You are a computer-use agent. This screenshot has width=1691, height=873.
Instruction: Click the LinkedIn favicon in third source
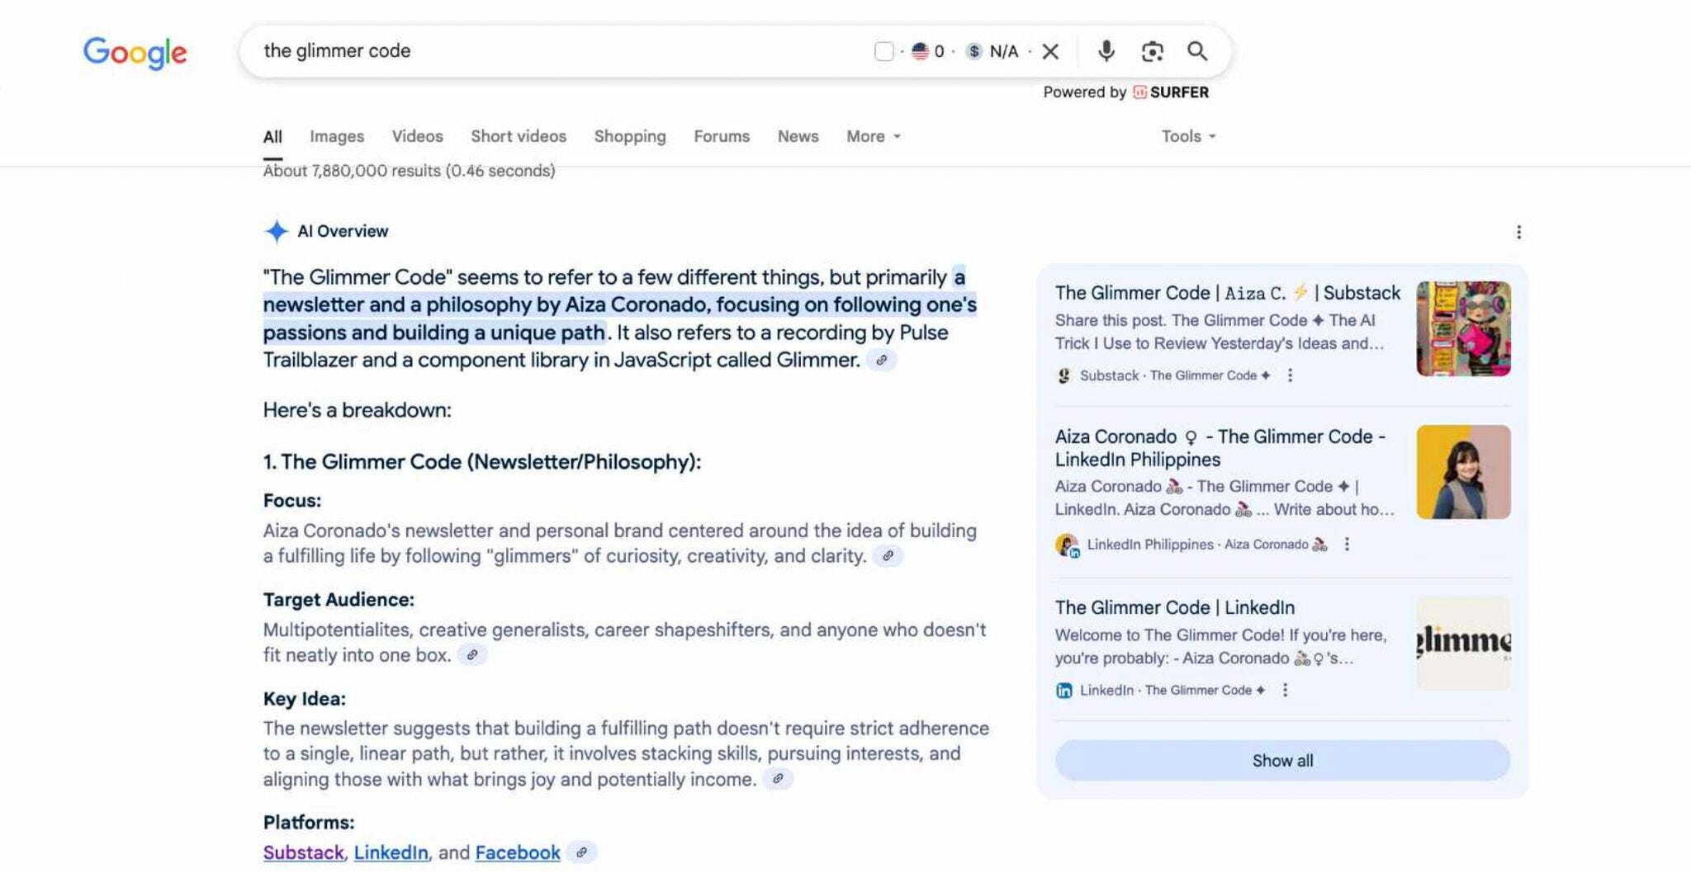click(1064, 691)
